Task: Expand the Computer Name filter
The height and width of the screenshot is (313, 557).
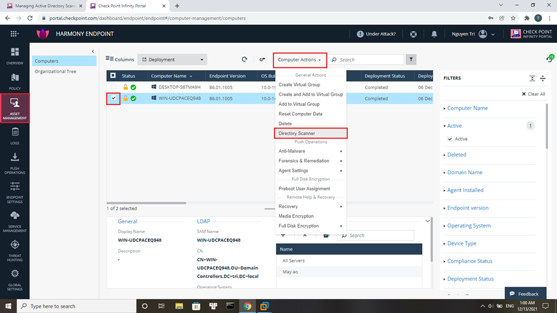Action: tap(467, 108)
